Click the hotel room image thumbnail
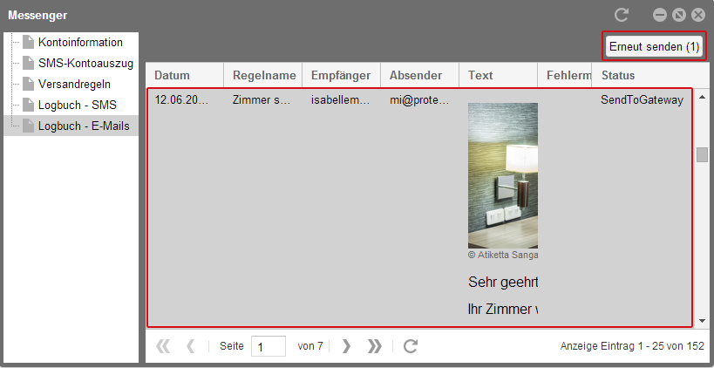This screenshot has height=368, width=714. click(503, 175)
